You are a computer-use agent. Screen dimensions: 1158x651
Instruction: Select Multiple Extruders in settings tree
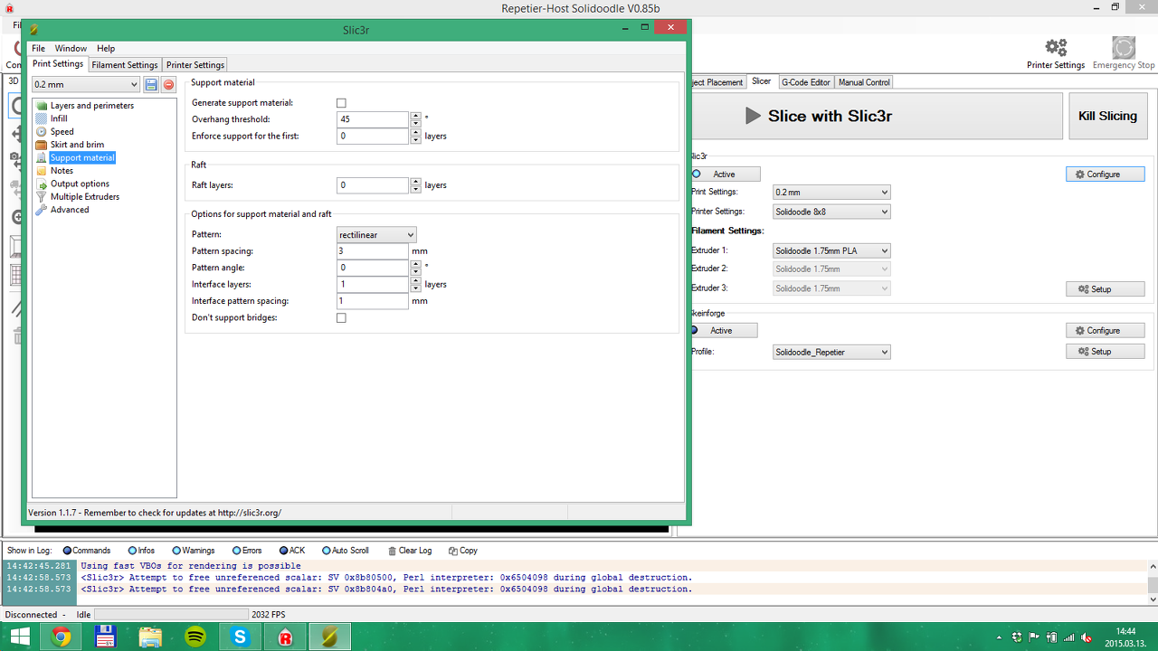click(x=84, y=196)
